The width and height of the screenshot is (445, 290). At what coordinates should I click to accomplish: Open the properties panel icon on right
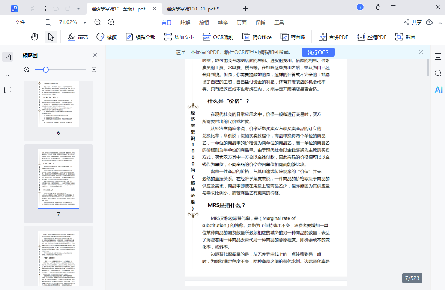point(438,57)
